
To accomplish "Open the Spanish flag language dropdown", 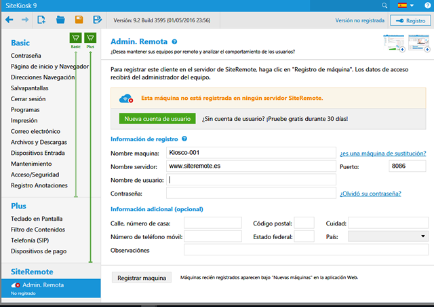I will 408,5.
